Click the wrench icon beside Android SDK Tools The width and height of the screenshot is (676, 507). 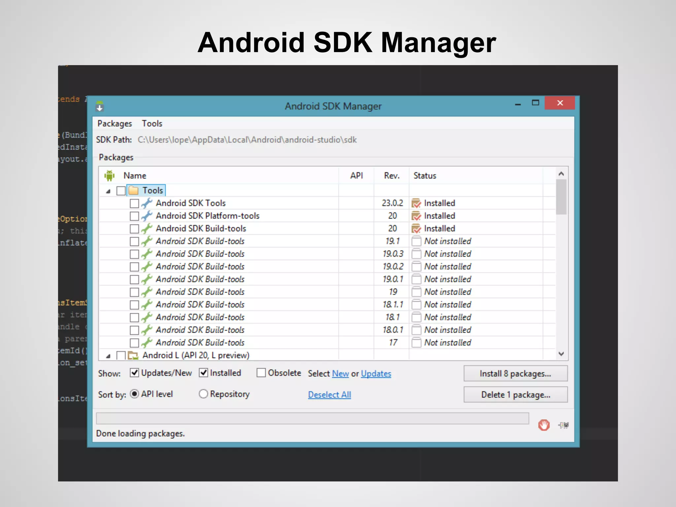[x=147, y=203]
